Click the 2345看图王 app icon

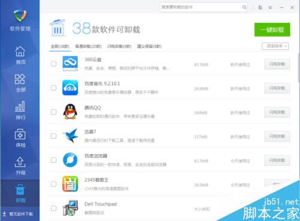(x=70, y=184)
